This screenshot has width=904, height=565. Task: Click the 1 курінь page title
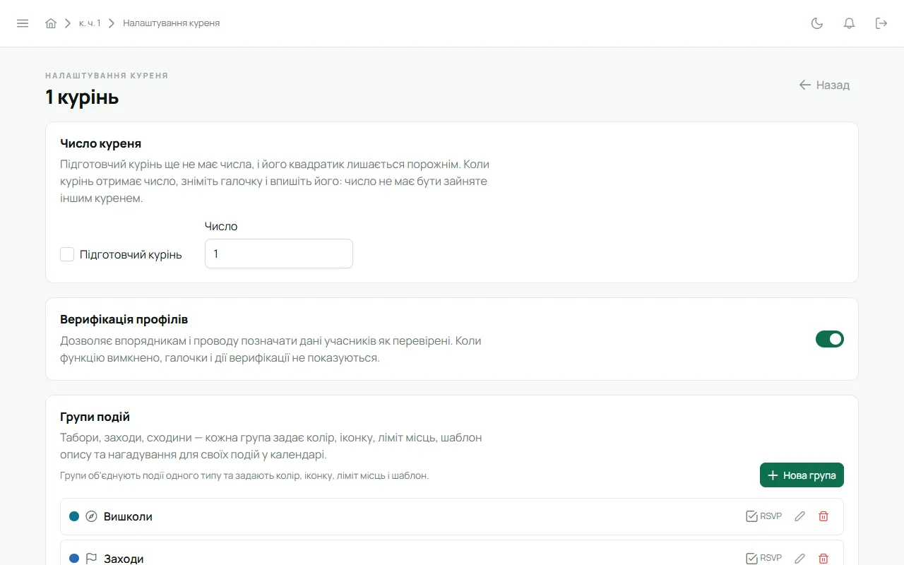(82, 97)
